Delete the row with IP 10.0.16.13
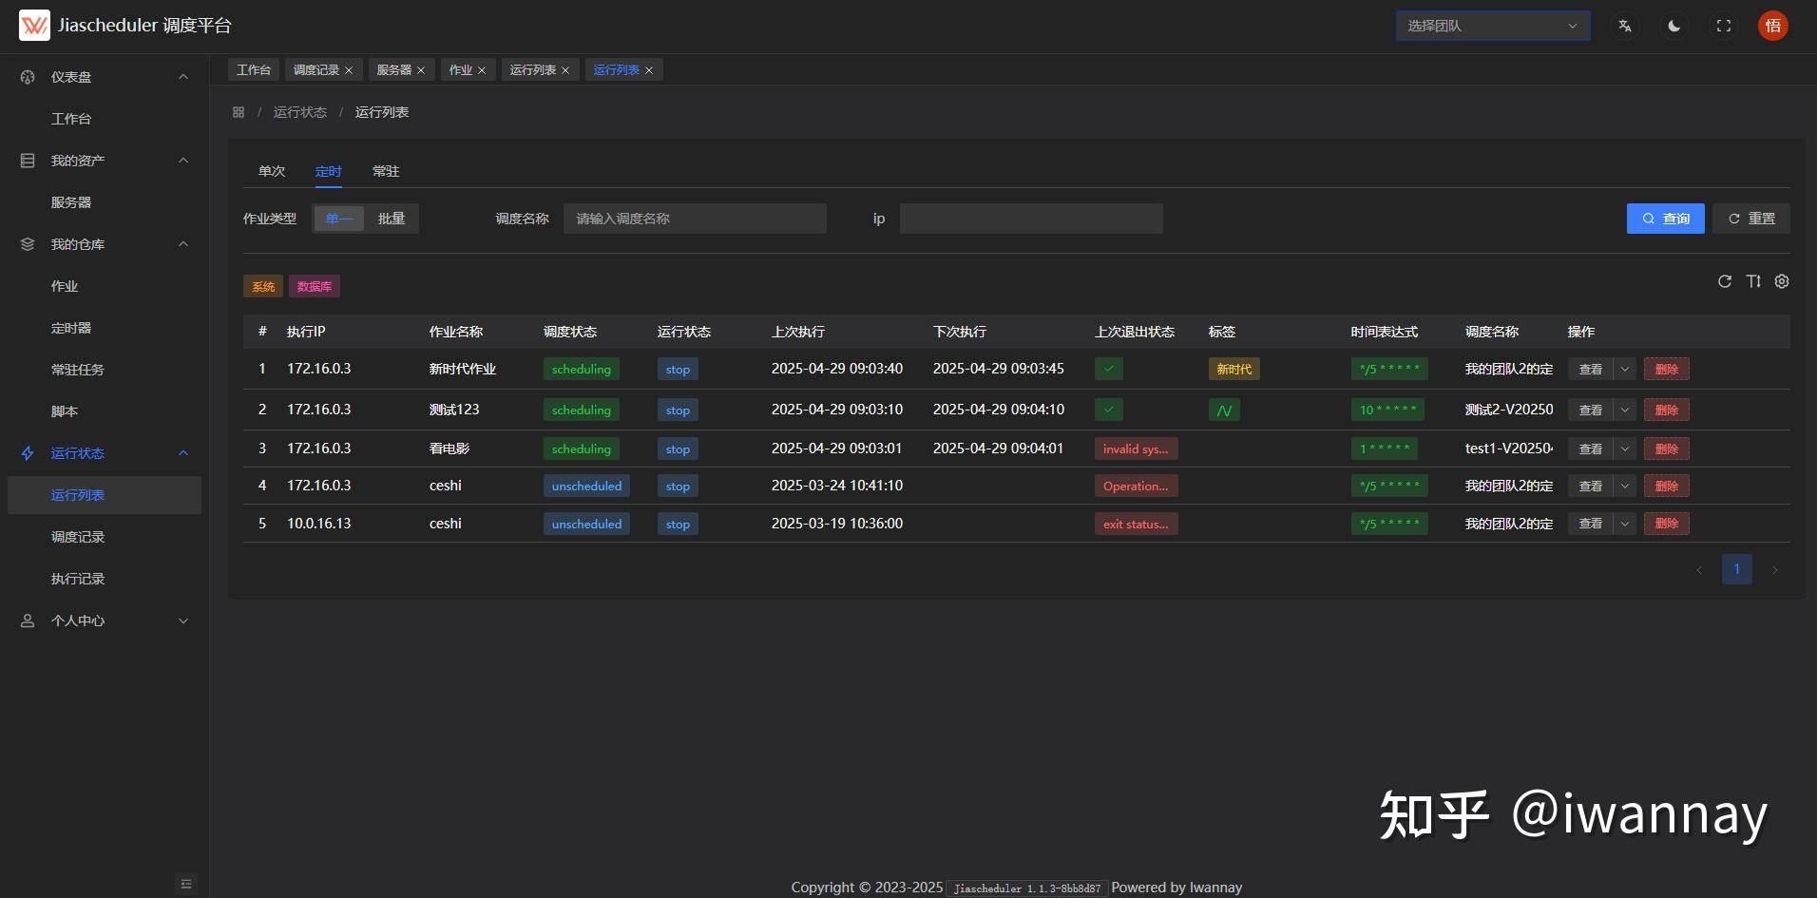 [1667, 524]
